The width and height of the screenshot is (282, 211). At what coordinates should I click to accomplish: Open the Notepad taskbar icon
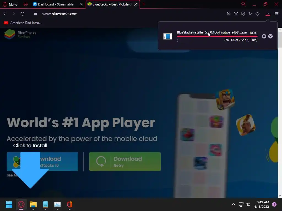coord(45,204)
